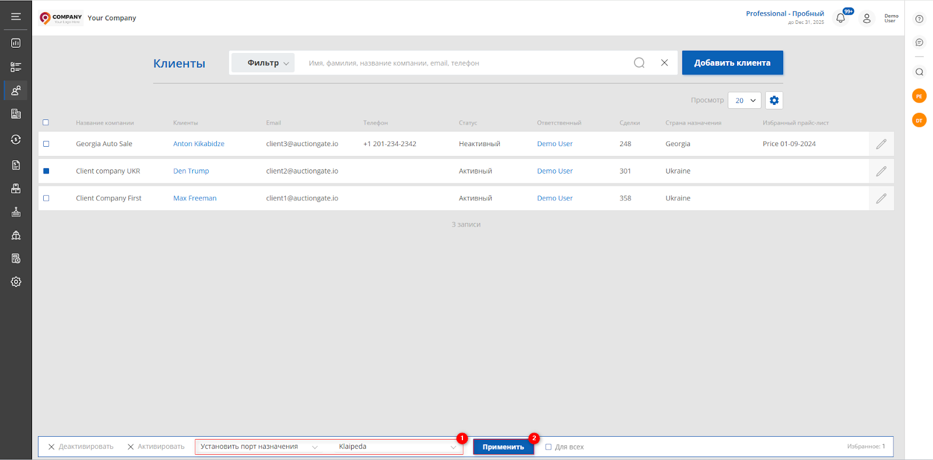This screenshot has width=933, height=460.
Task: Click the +1 201-234-2342 phone cell
Action: 390,144
